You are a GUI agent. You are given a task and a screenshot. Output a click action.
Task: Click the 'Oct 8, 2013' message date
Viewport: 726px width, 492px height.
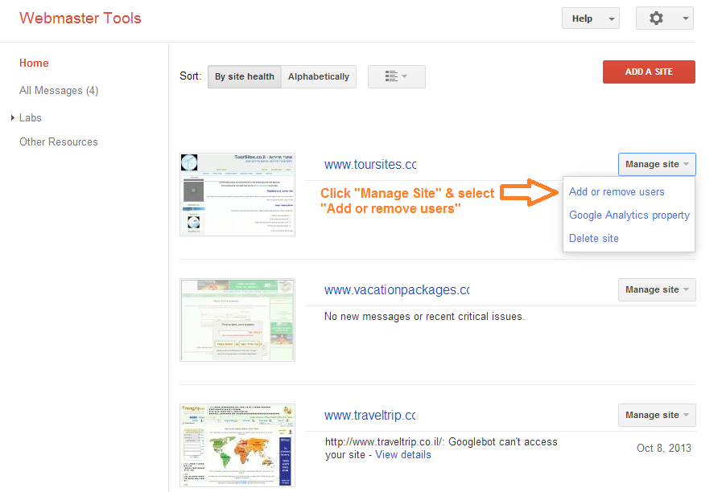pos(663,448)
